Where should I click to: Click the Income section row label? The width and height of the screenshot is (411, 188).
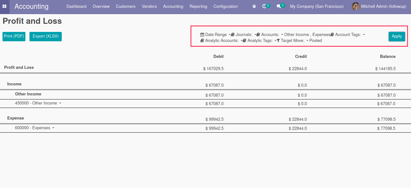click(14, 84)
